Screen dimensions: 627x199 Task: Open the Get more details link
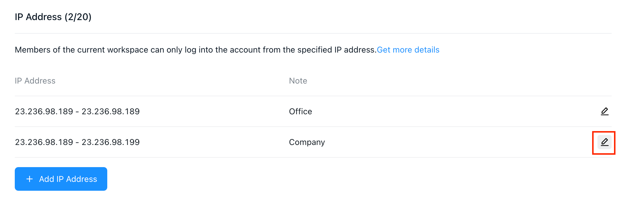pos(408,50)
